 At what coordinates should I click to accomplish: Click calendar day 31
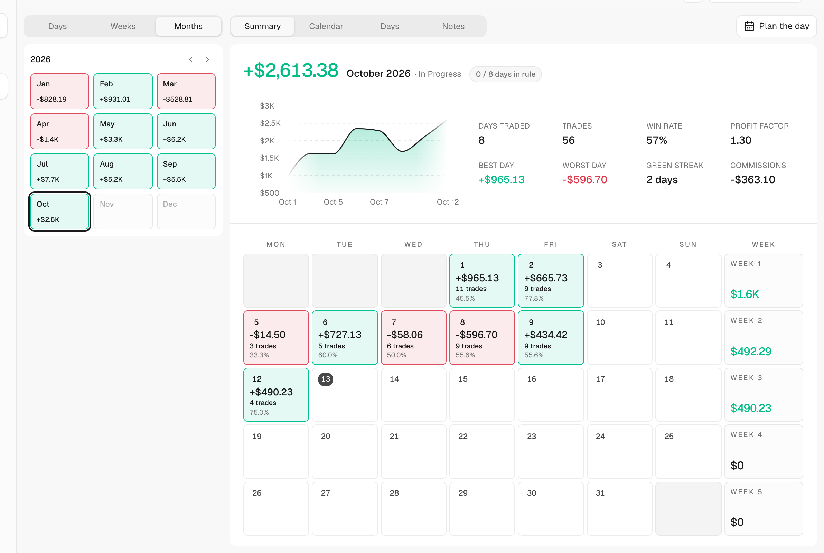coord(619,509)
